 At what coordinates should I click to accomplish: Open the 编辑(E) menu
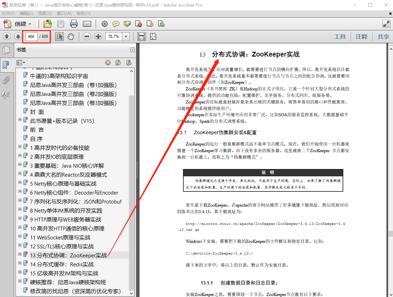click(26, 13)
